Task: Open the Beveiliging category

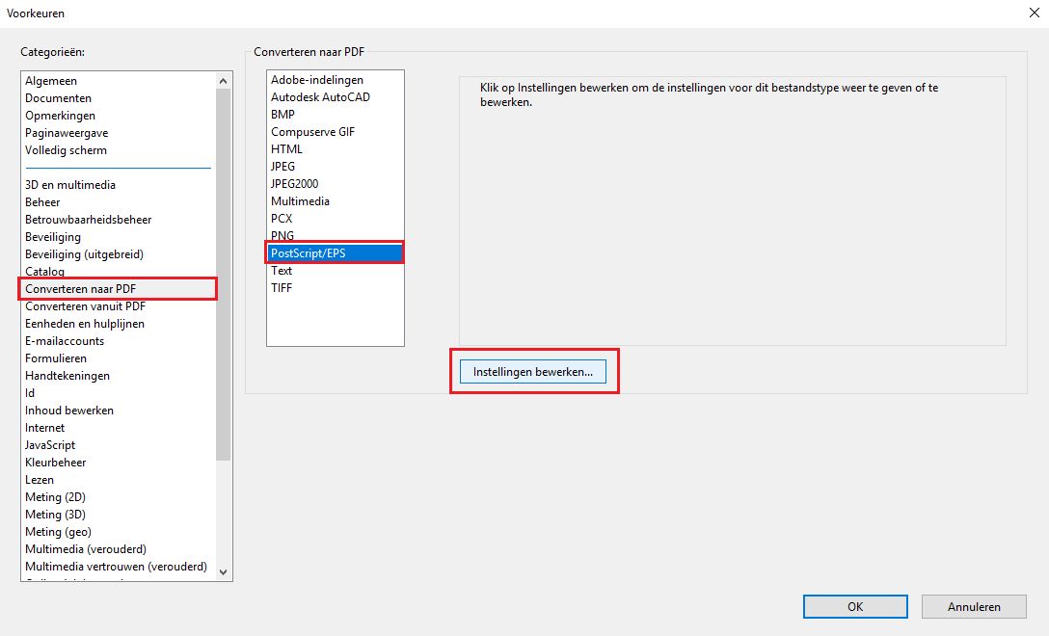Action: click(x=52, y=236)
